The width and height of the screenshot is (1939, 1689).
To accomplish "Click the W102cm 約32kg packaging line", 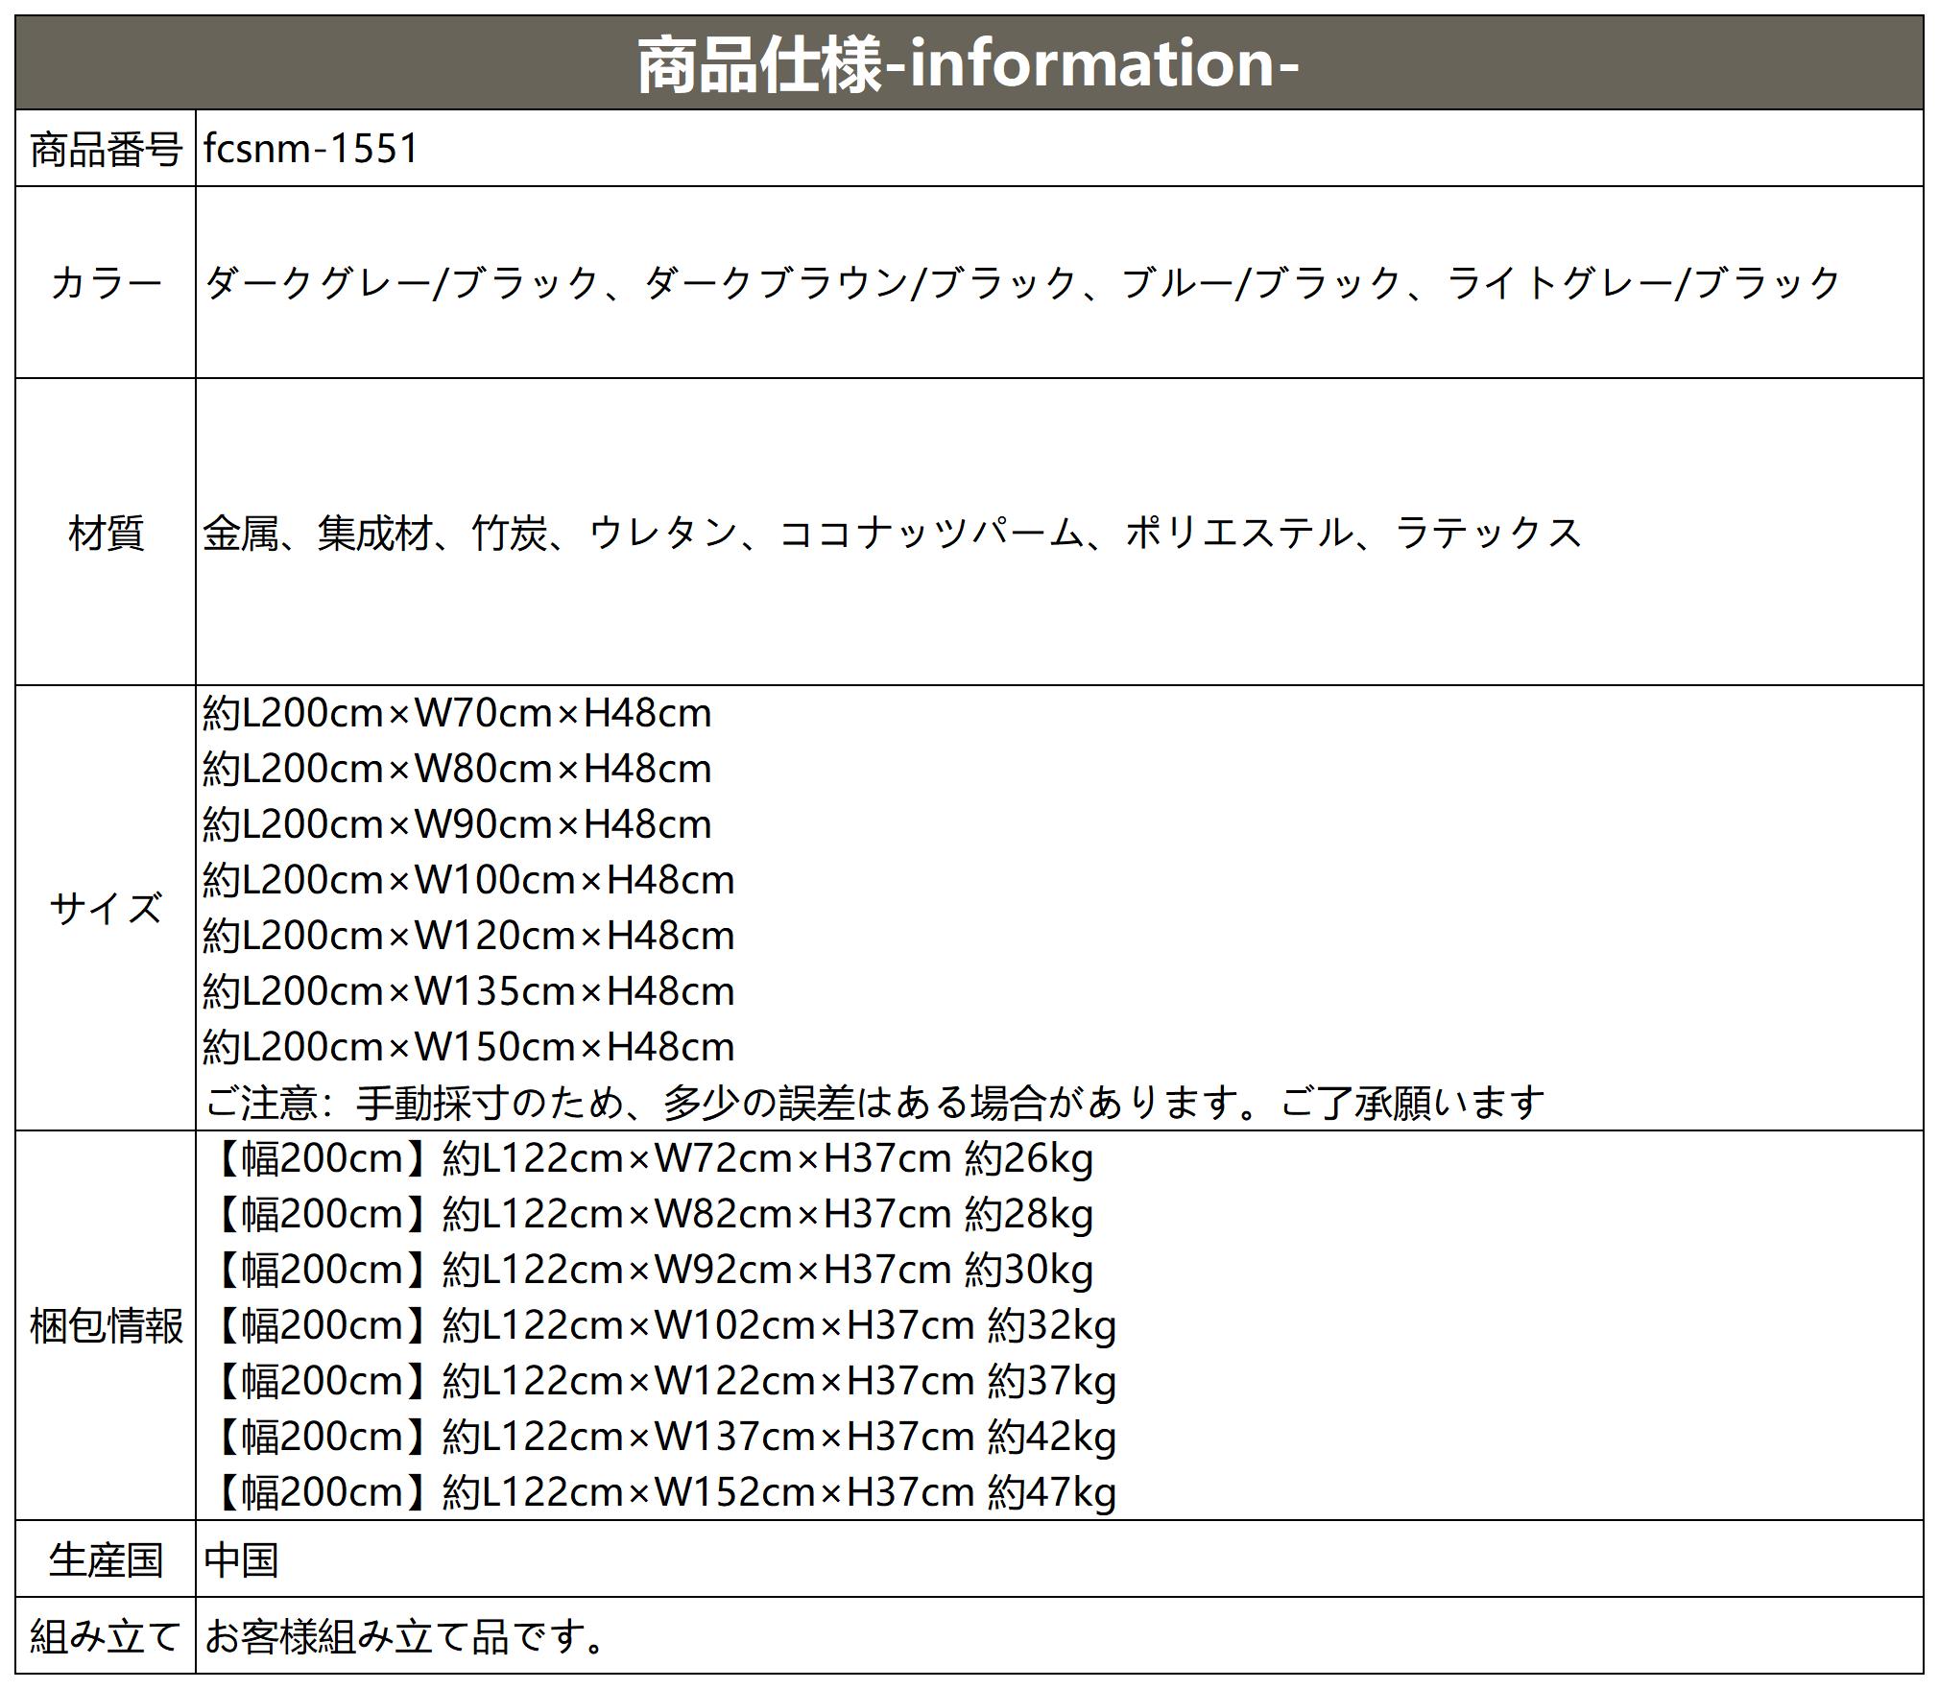I will pyautogui.click(x=662, y=1326).
